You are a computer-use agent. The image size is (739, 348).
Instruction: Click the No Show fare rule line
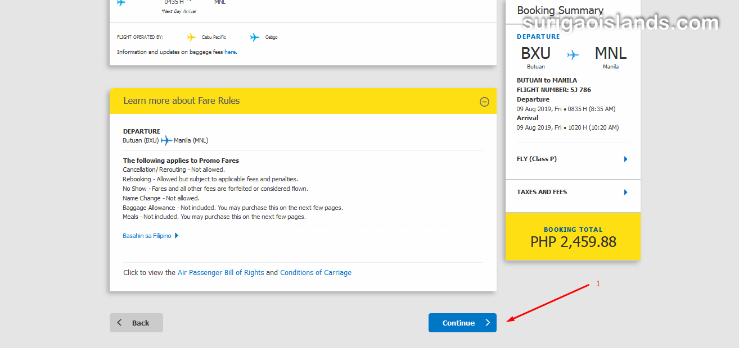point(215,189)
